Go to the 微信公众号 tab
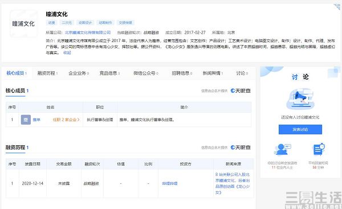This screenshot has width=342, height=209. (146, 73)
